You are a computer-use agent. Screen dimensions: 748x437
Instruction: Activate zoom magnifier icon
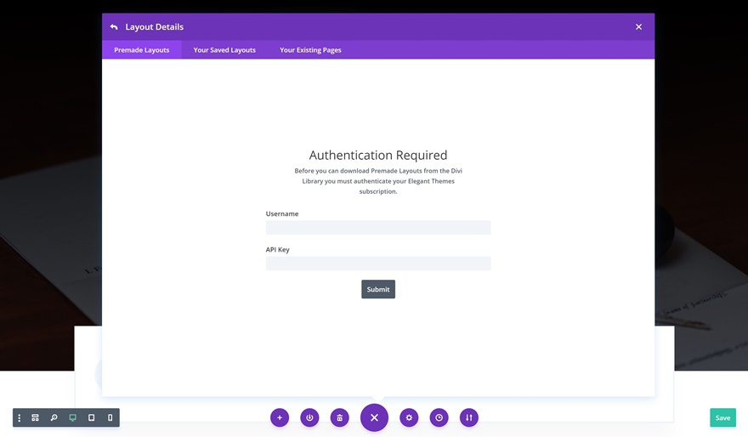click(54, 418)
